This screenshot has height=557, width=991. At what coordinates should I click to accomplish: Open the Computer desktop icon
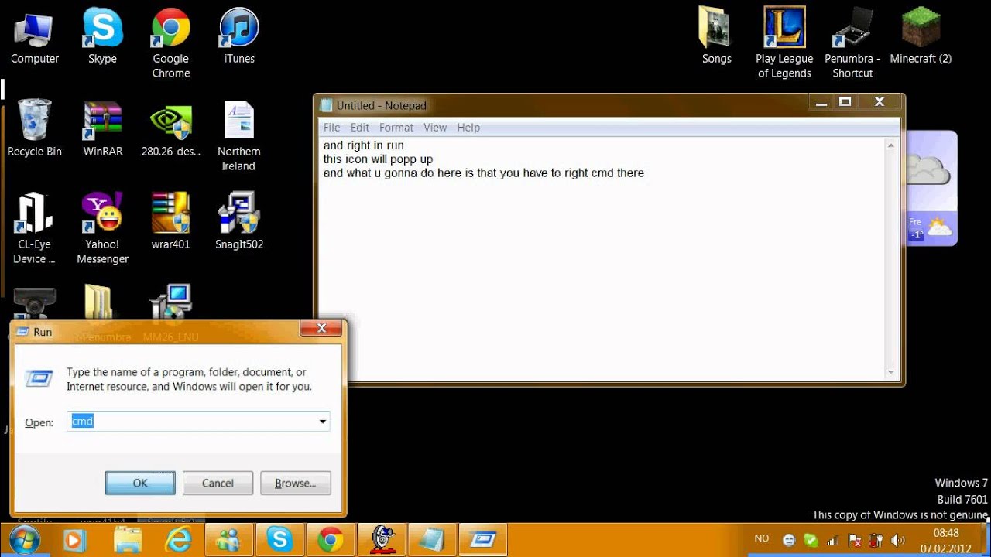point(34,37)
